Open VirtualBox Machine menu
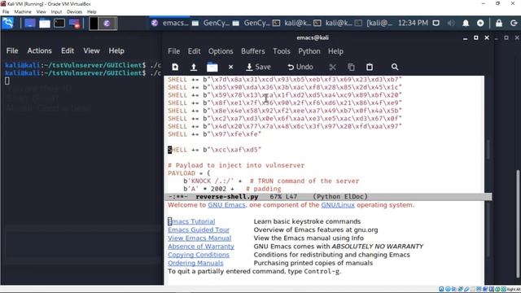The image size is (521, 293). click(x=23, y=11)
